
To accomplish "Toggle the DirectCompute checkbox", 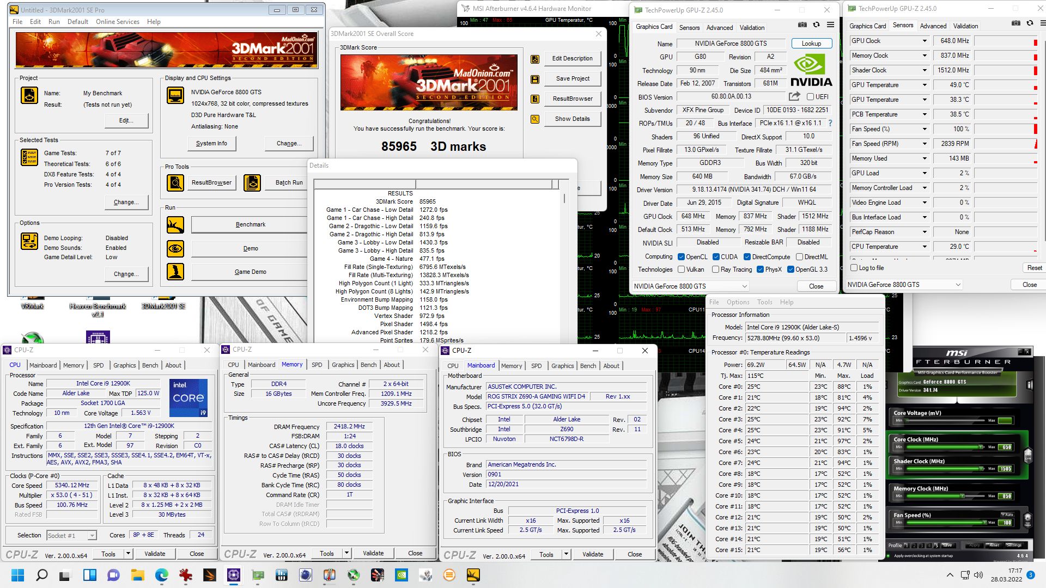I will 747,257.
